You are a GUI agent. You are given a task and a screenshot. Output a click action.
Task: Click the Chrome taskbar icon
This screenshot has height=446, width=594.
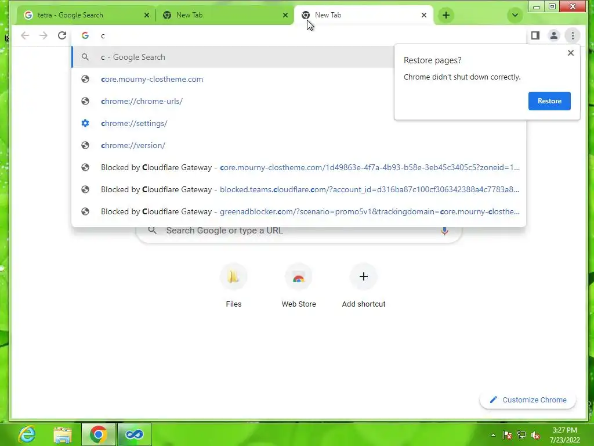pos(98,434)
